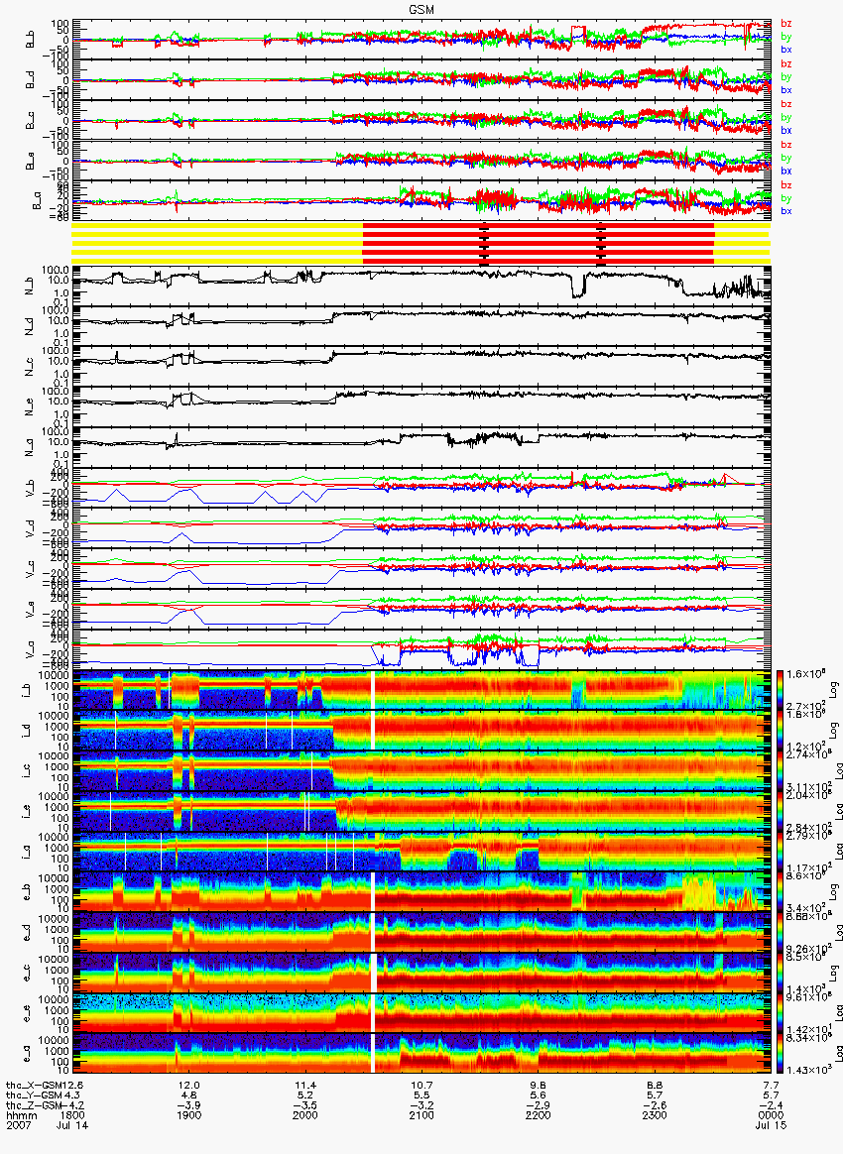
Task: Click the B_b axis label
Action: (x=30, y=39)
